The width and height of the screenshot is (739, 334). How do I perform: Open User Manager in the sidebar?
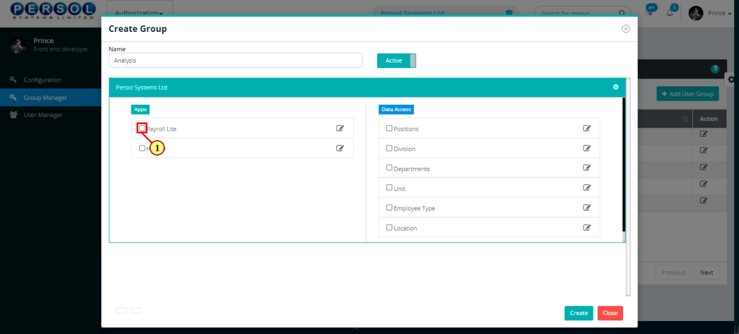click(43, 115)
